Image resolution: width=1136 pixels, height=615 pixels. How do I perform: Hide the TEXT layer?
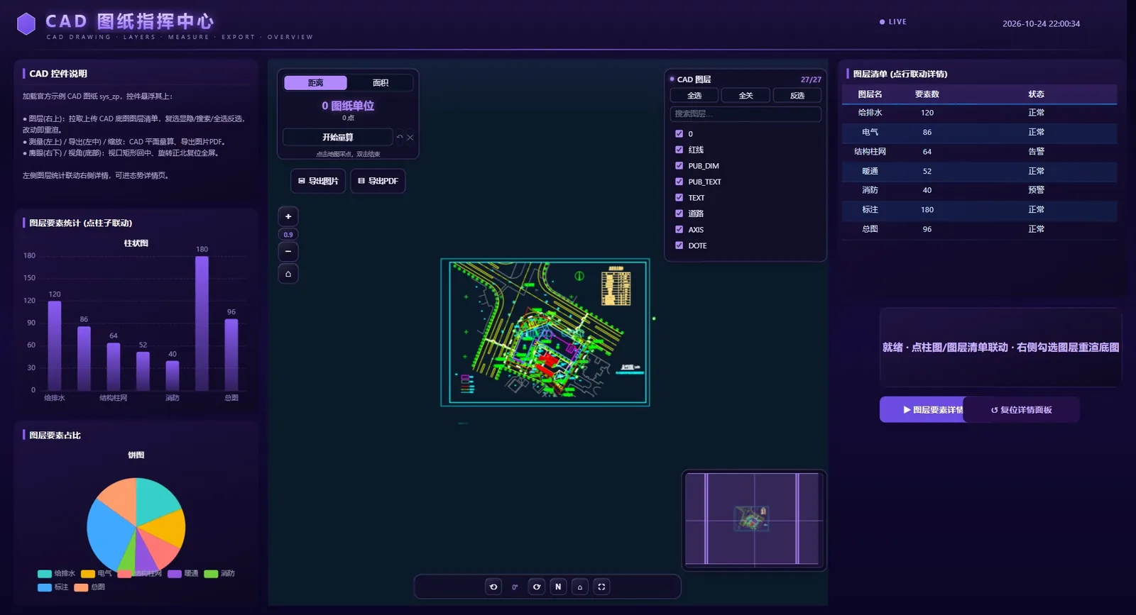(x=679, y=197)
